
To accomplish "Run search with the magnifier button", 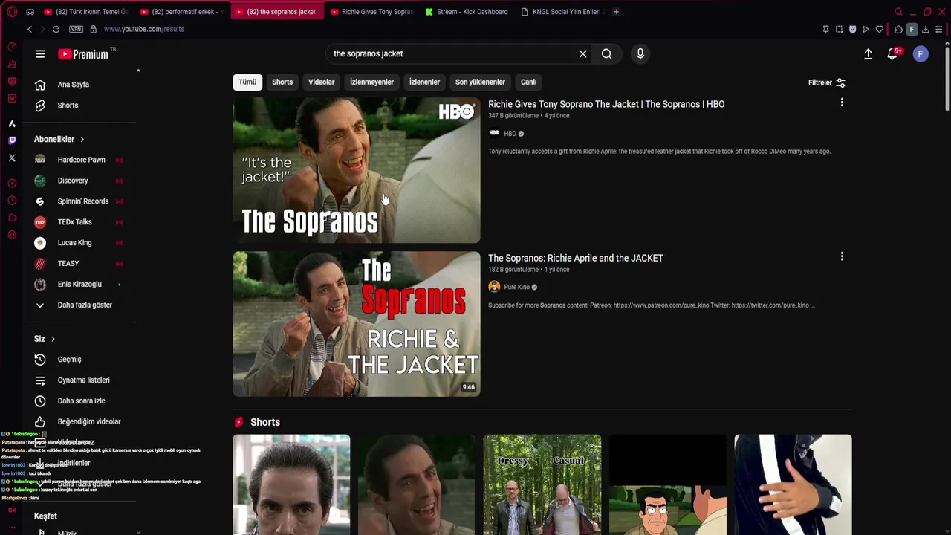I will (607, 53).
